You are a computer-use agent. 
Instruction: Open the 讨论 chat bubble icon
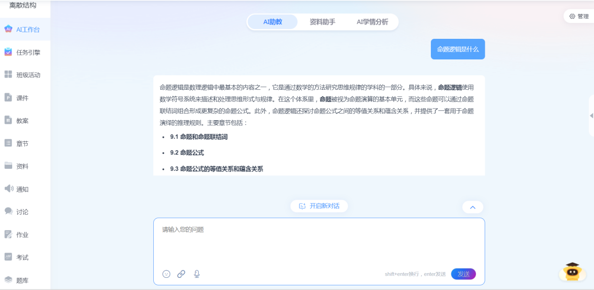pyautogui.click(x=8, y=211)
